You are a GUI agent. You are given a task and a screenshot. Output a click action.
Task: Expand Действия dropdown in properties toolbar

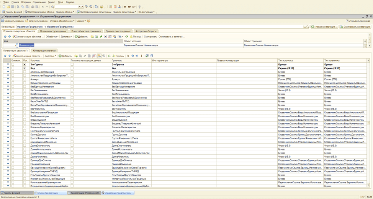pos(50,56)
